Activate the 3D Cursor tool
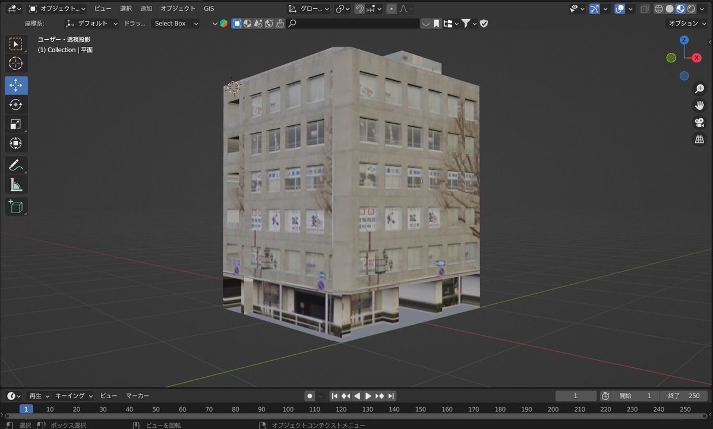Image resolution: width=713 pixels, height=429 pixels. point(16,63)
